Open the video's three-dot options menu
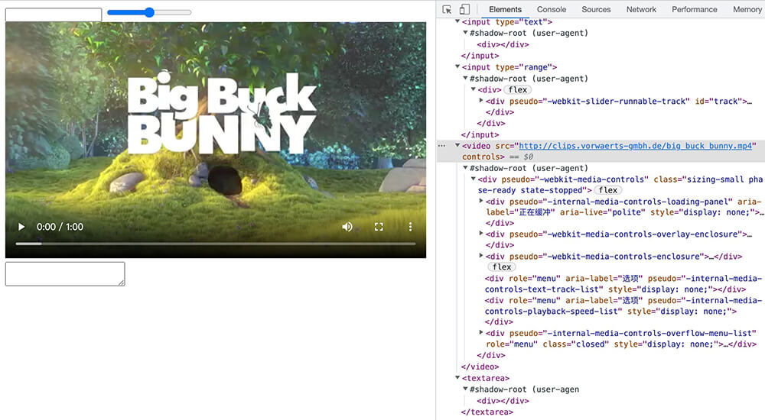This screenshot has height=420, width=765. (410, 227)
